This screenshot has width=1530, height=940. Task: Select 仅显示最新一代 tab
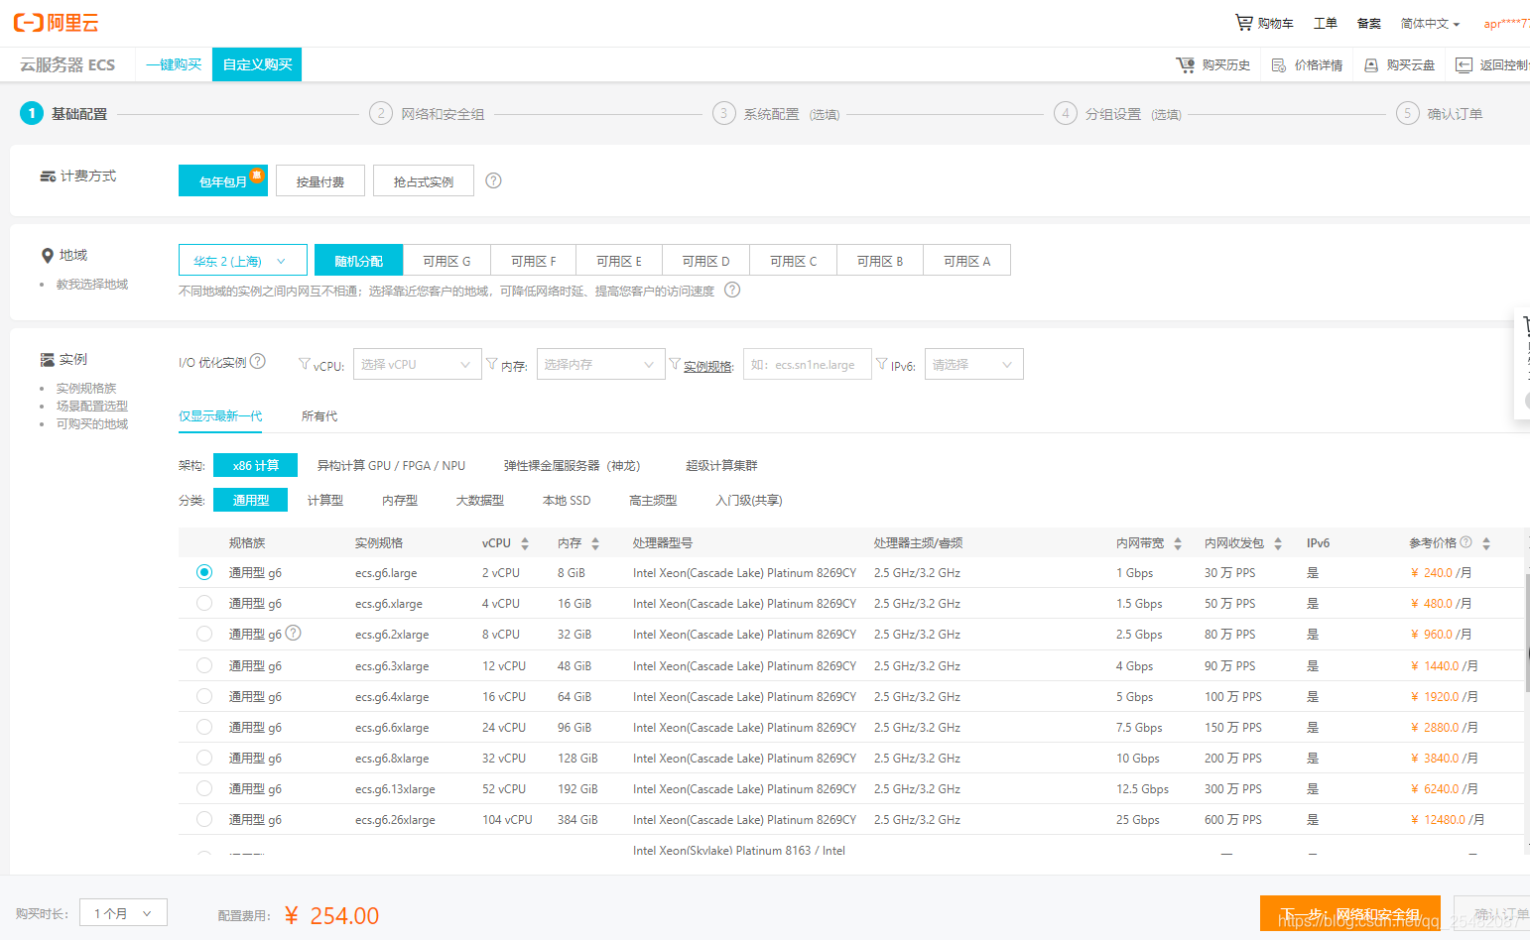click(x=220, y=415)
